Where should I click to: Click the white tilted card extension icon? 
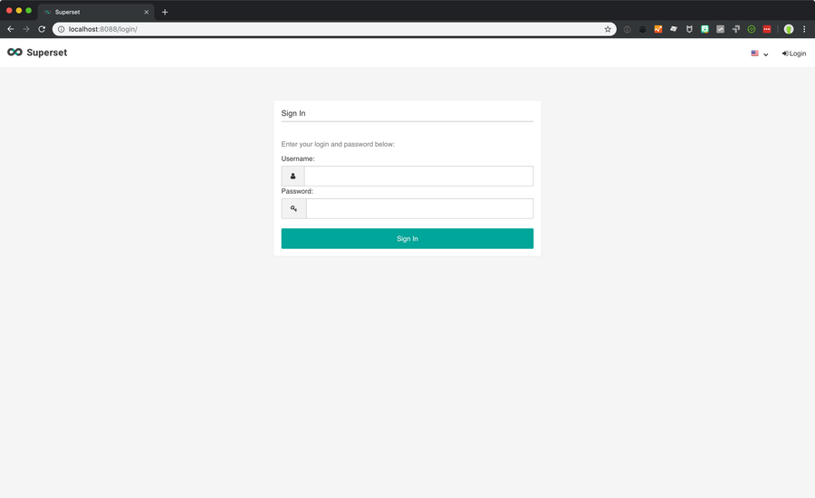click(674, 29)
